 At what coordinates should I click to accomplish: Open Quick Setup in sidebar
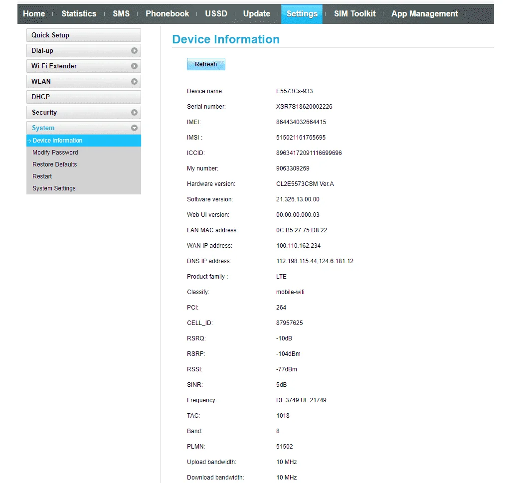pos(84,35)
